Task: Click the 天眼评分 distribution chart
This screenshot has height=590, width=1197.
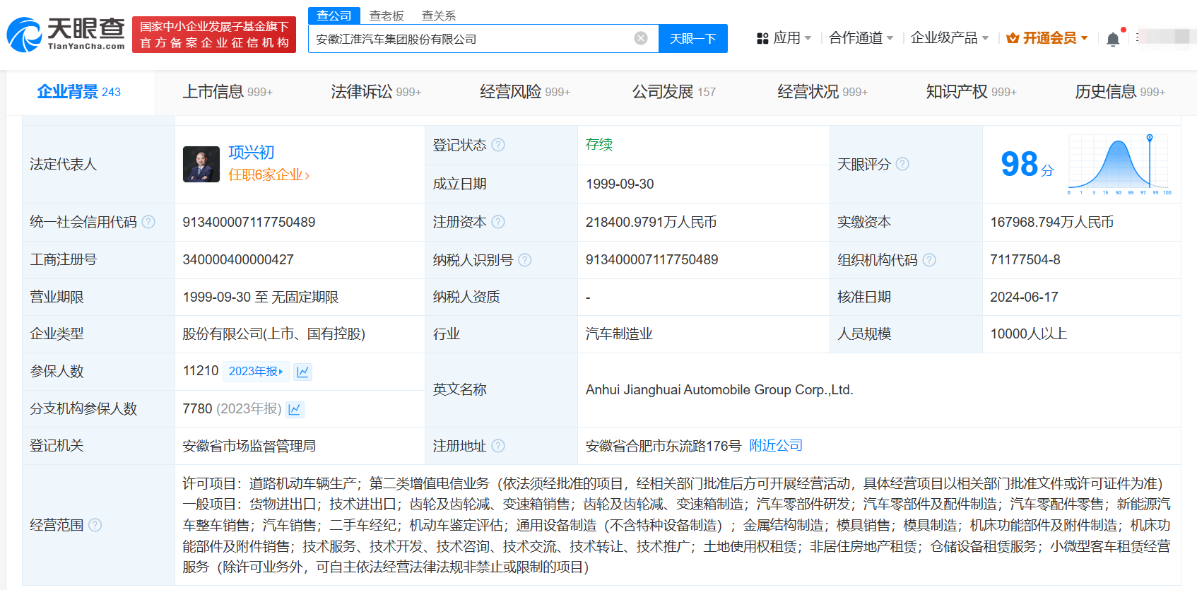Action: (x=1120, y=164)
